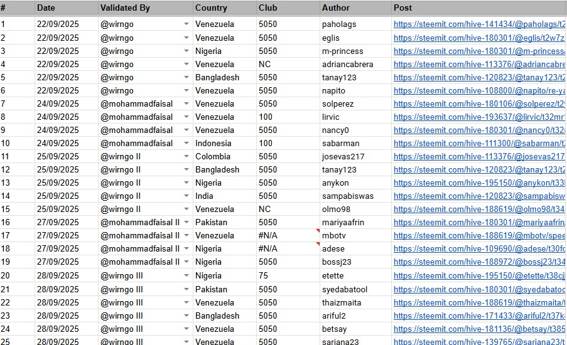
Task: Open the bossj23 post hyperlink
Action: (x=479, y=262)
